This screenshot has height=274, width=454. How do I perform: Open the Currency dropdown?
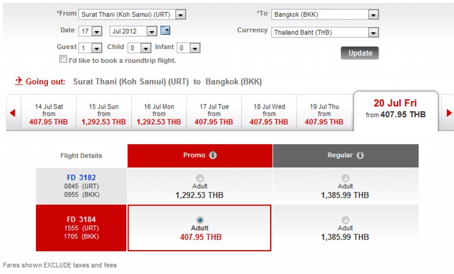click(x=373, y=32)
